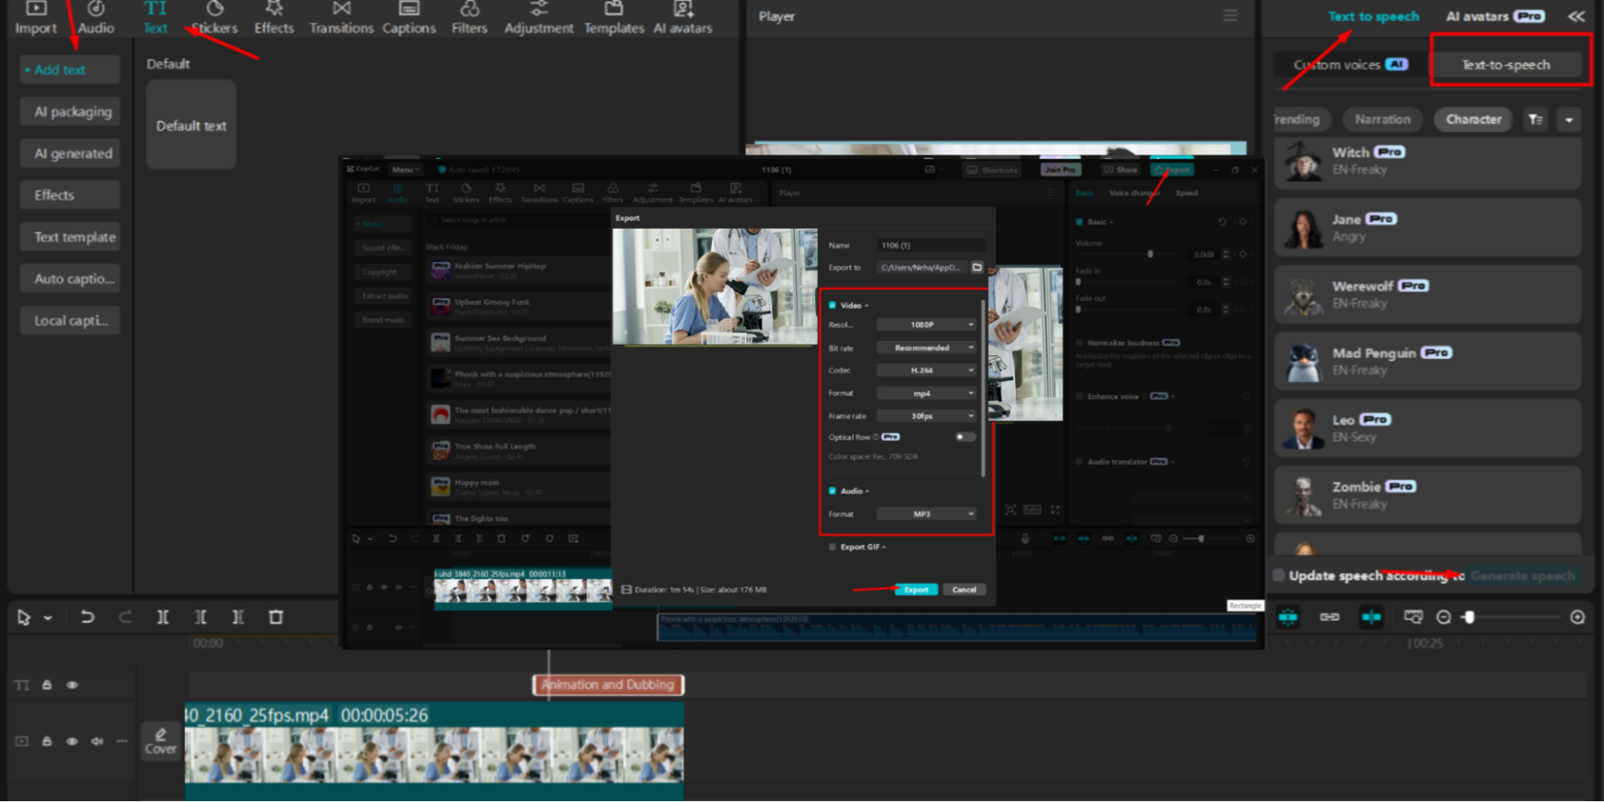Click Cancel in the Export dialog
This screenshot has height=802, width=1604.
pos(964,590)
